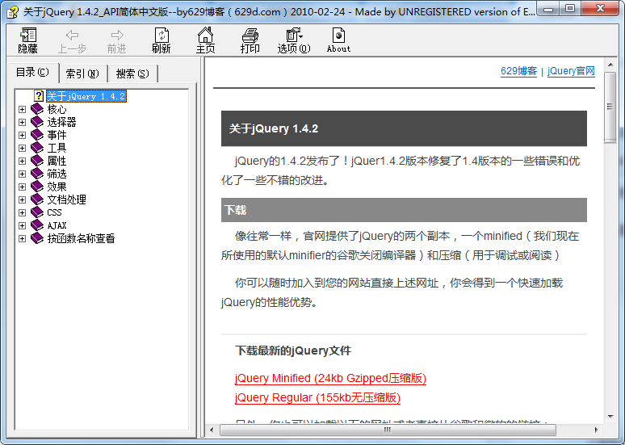Switch to the 索引 (Index) tab
This screenshot has height=445, width=625.
(x=82, y=73)
